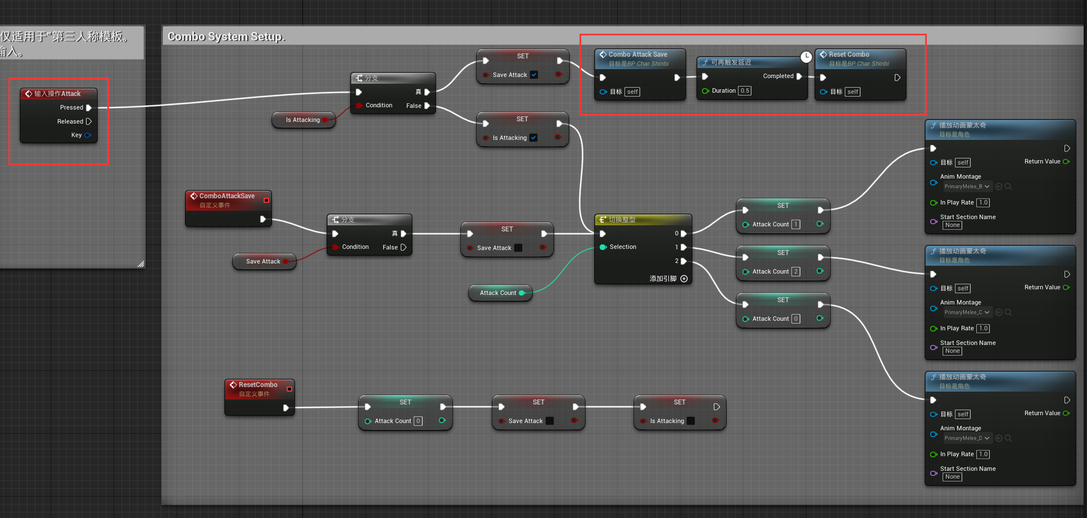Click the Attack Count variable getter node

click(500, 293)
